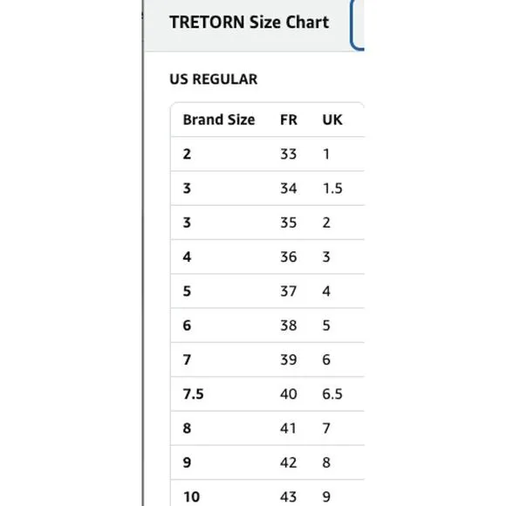This screenshot has height=506, width=506.
Task: Click the FR column header
Action: click(x=289, y=120)
